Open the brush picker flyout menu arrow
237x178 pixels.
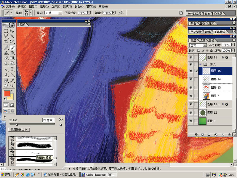coord(61,120)
